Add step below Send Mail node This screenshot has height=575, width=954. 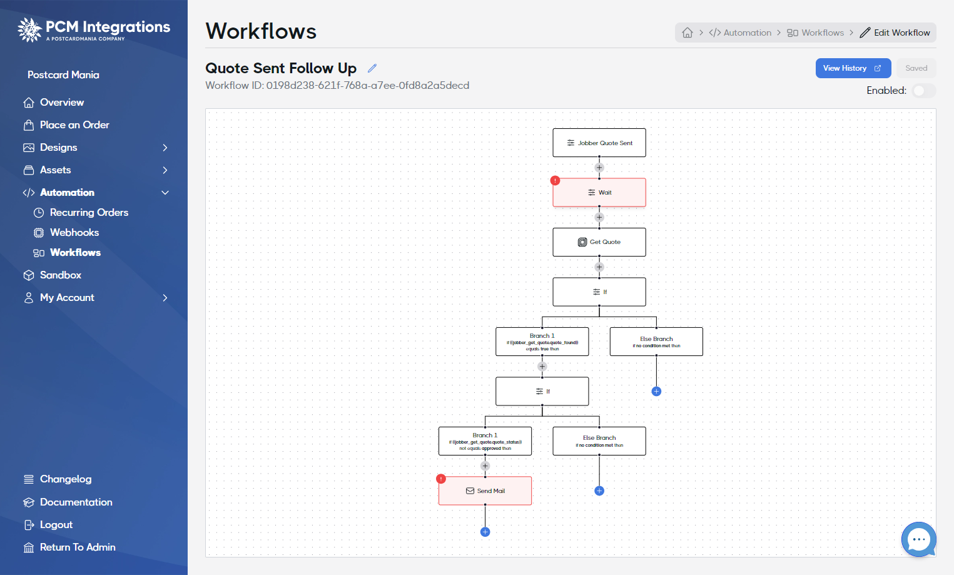485,532
